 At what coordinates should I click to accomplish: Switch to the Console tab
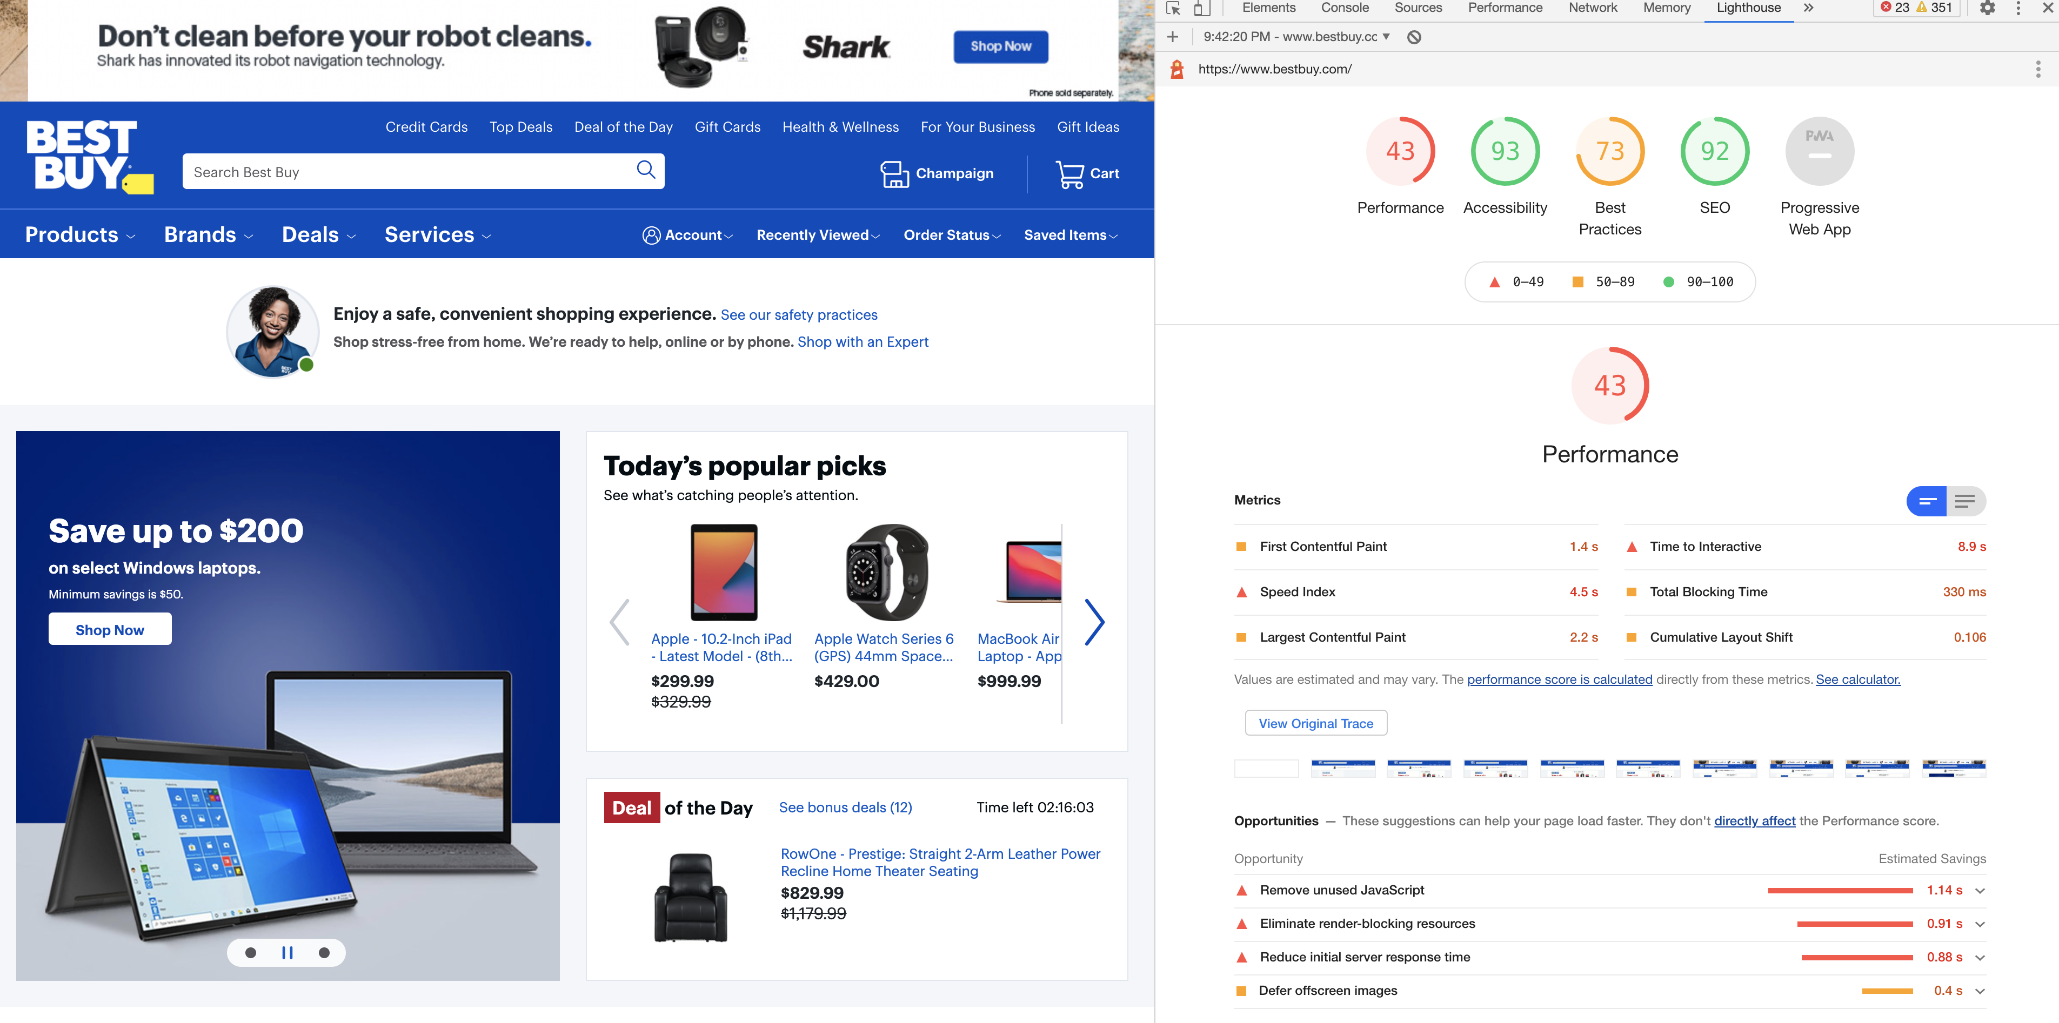click(x=1345, y=8)
